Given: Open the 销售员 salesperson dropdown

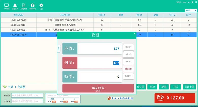Looking at the screenshot, I should coord(191,10).
